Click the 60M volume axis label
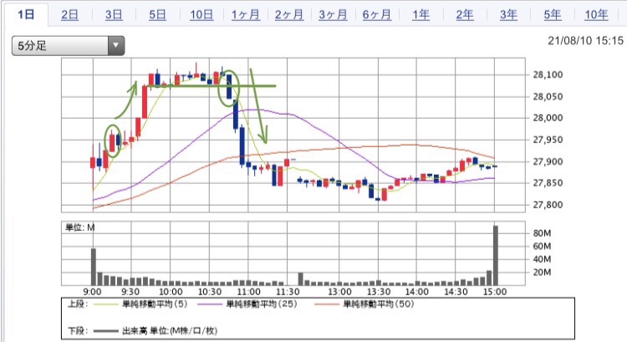 542,247
